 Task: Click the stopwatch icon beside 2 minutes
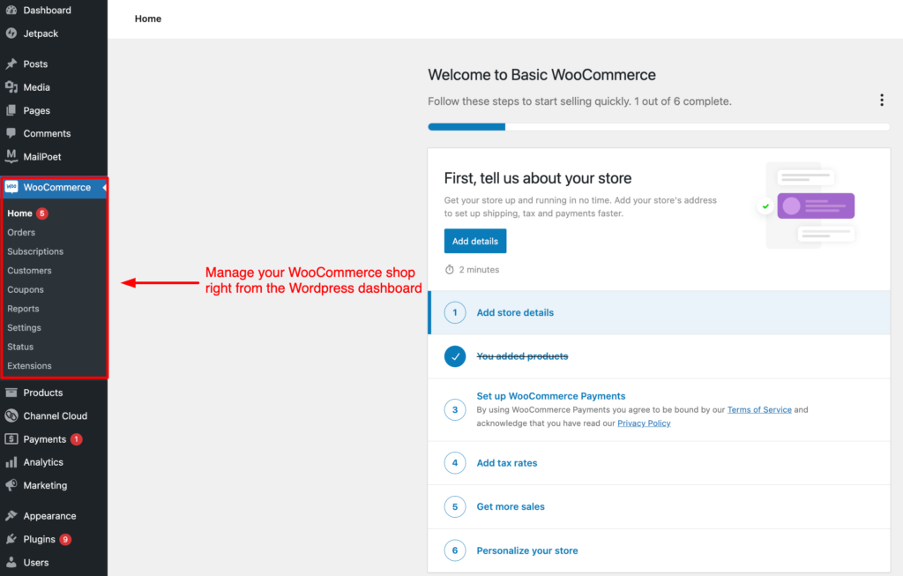pos(449,270)
